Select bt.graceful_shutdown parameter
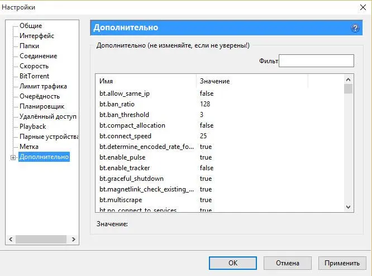This screenshot has width=372, height=276. click(220, 179)
